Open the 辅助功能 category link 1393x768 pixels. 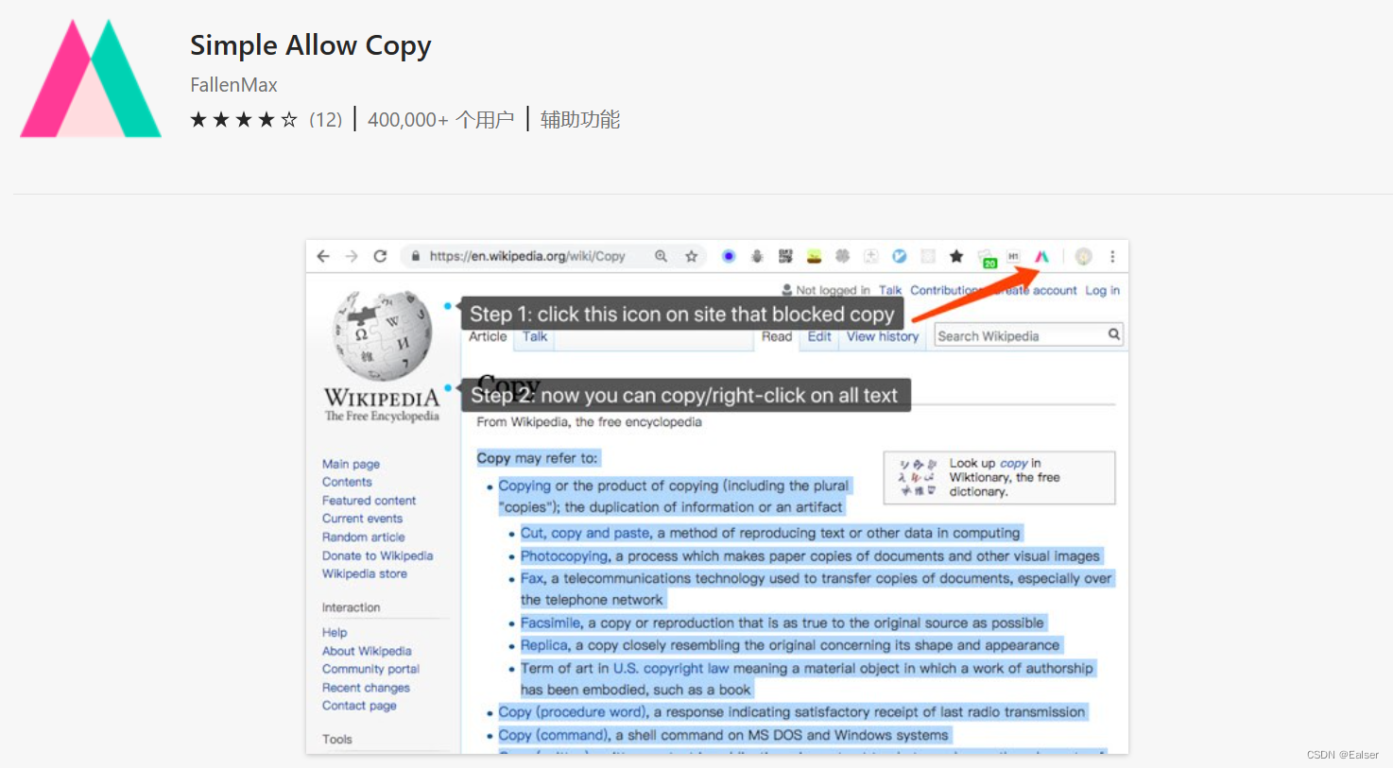(580, 120)
